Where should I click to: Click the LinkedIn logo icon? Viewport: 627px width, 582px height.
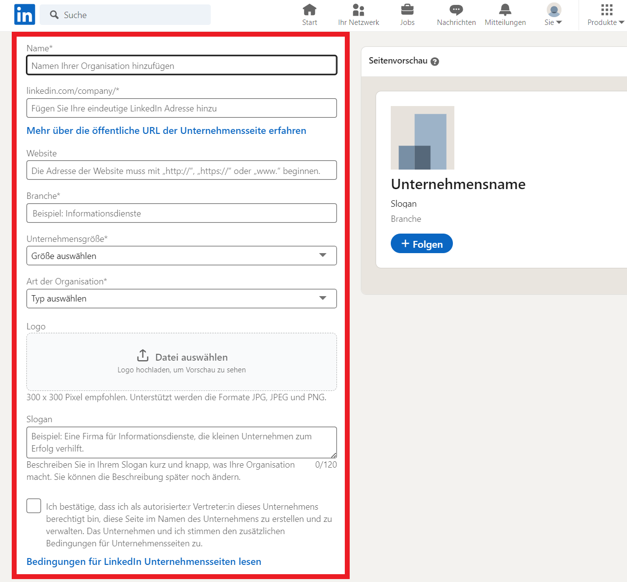point(24,15)
